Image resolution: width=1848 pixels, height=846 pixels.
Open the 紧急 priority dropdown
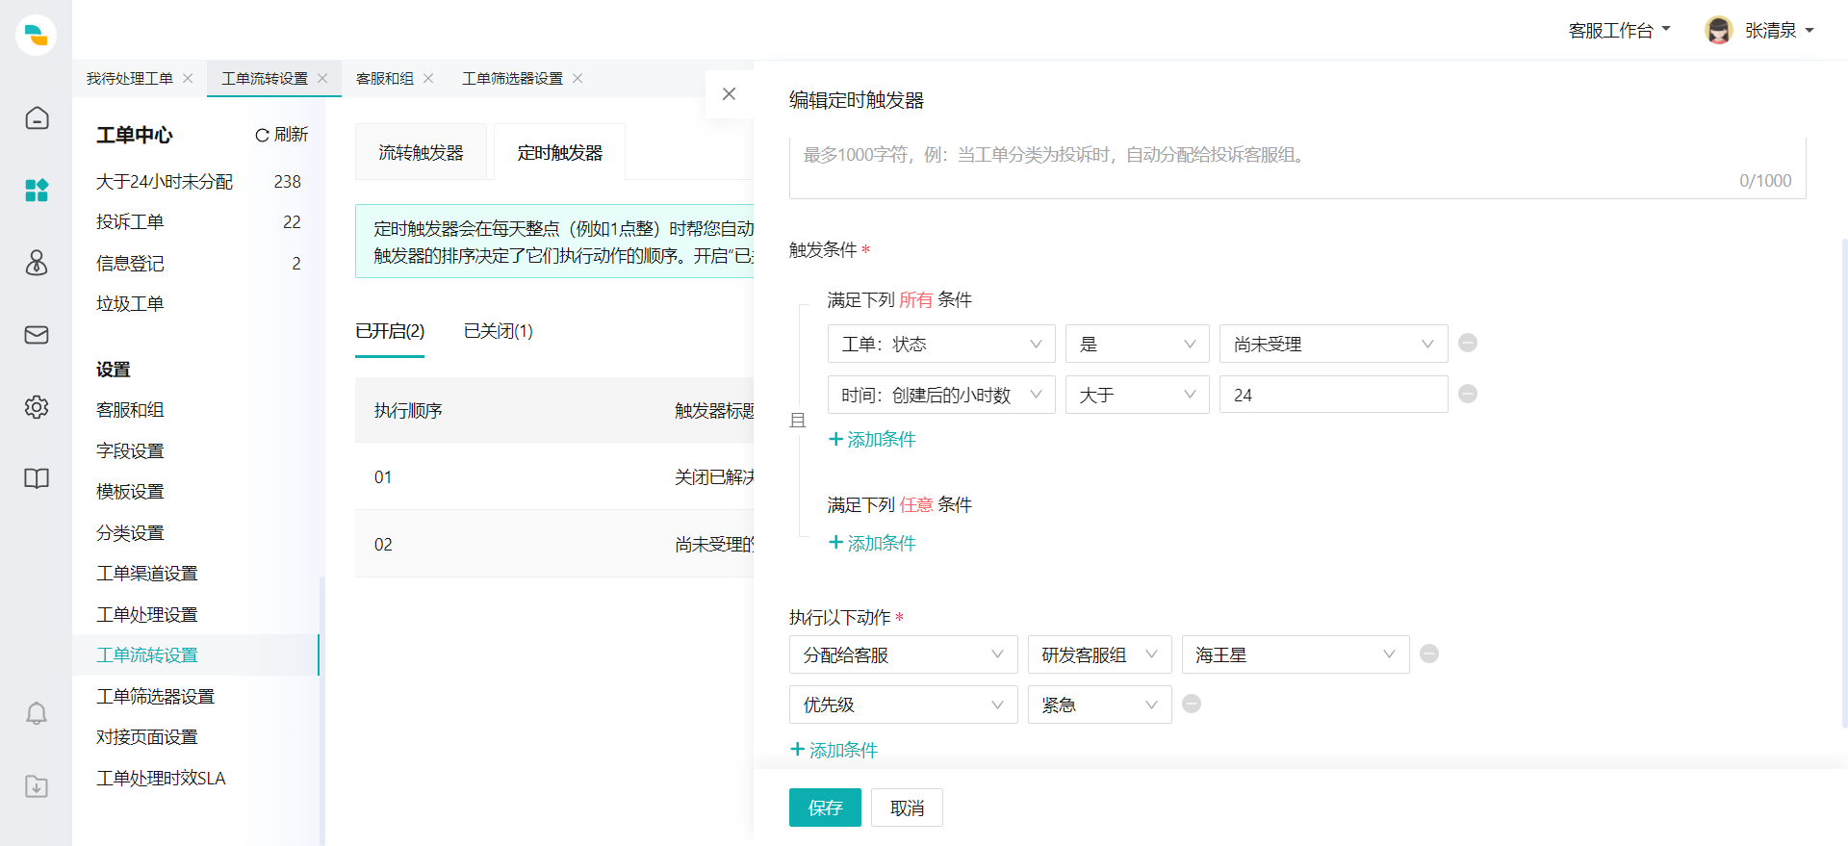[x=1099, y=705]
